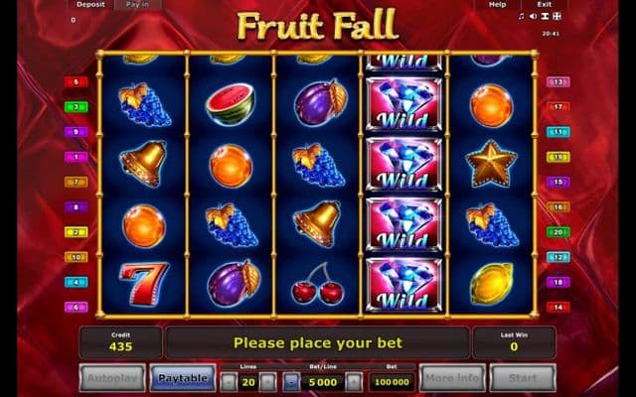Decrease the Bet/Line with minus button

click(x=291, y=381)
